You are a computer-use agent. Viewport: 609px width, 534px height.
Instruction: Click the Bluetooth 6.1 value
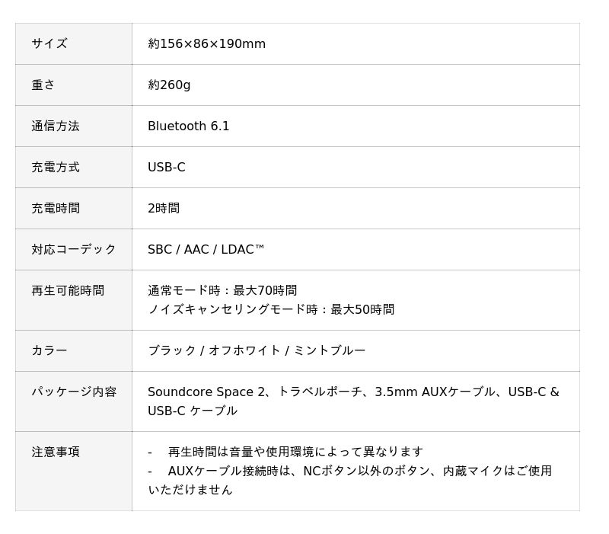pos(188,126)
